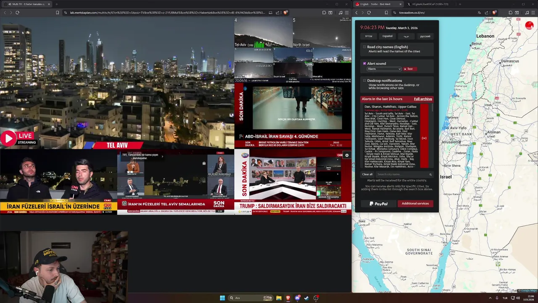Click the Multi TV address bar URL
Screen dimensions: 538x303
(167, 13)
